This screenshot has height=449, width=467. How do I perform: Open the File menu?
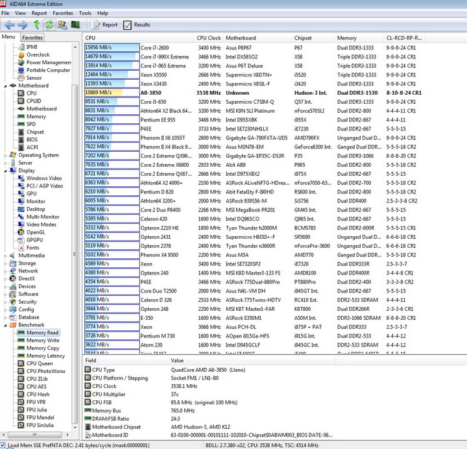(5, 13)
